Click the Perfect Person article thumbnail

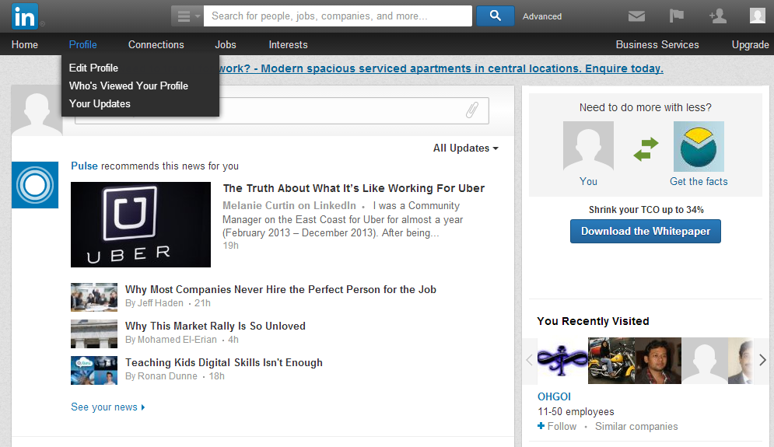94,297
